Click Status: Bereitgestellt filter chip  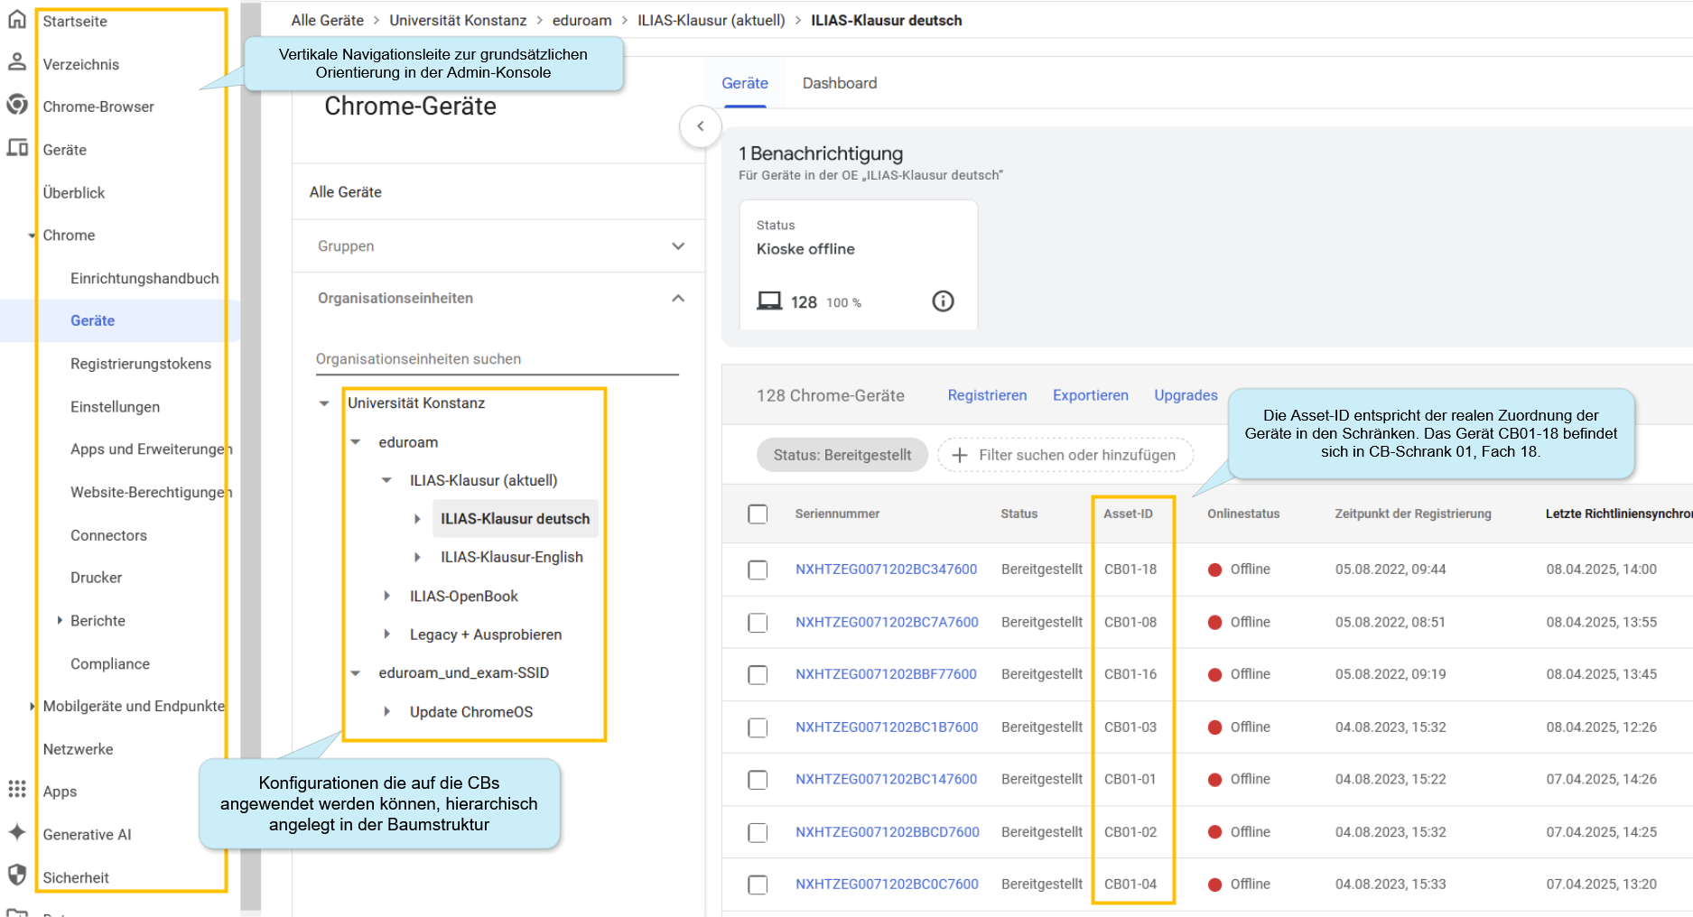tap(842, 455)
